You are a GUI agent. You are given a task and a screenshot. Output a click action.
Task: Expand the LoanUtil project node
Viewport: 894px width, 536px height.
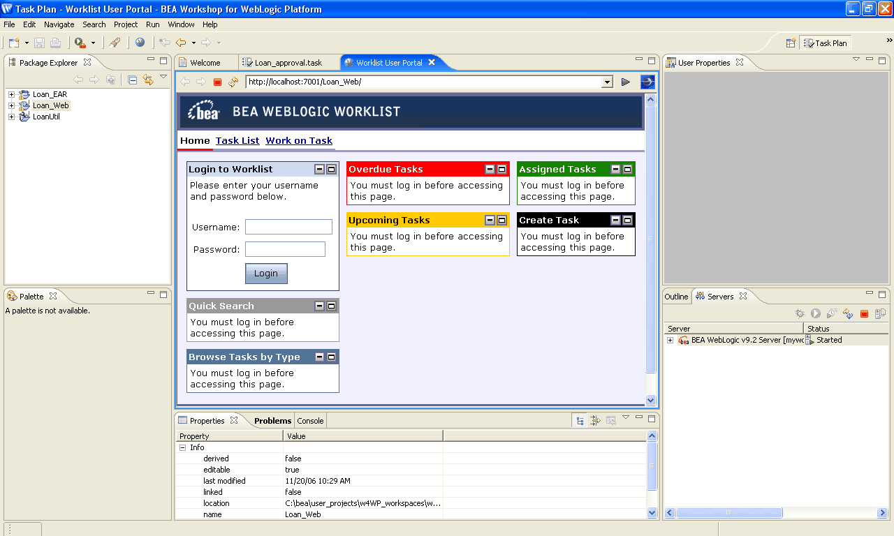point(11,117)
